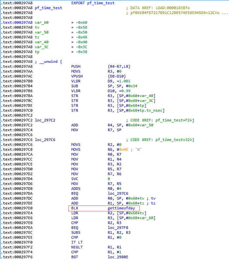Select the STR to var_3C instruction
The width and height of the screenshot is (229, 259).
pyautogui.click(x=113, y=101)
